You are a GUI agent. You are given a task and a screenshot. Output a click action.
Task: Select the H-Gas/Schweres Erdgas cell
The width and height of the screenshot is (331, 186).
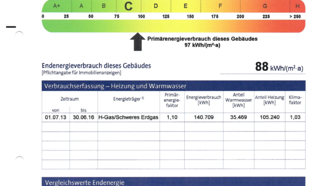point(128,117)
